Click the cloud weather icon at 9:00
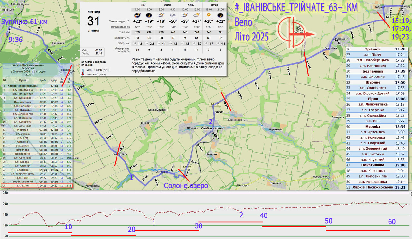Image resolution: width=412 pixels, height=239 pixels. pyautogui.click(x=173, y=15)
